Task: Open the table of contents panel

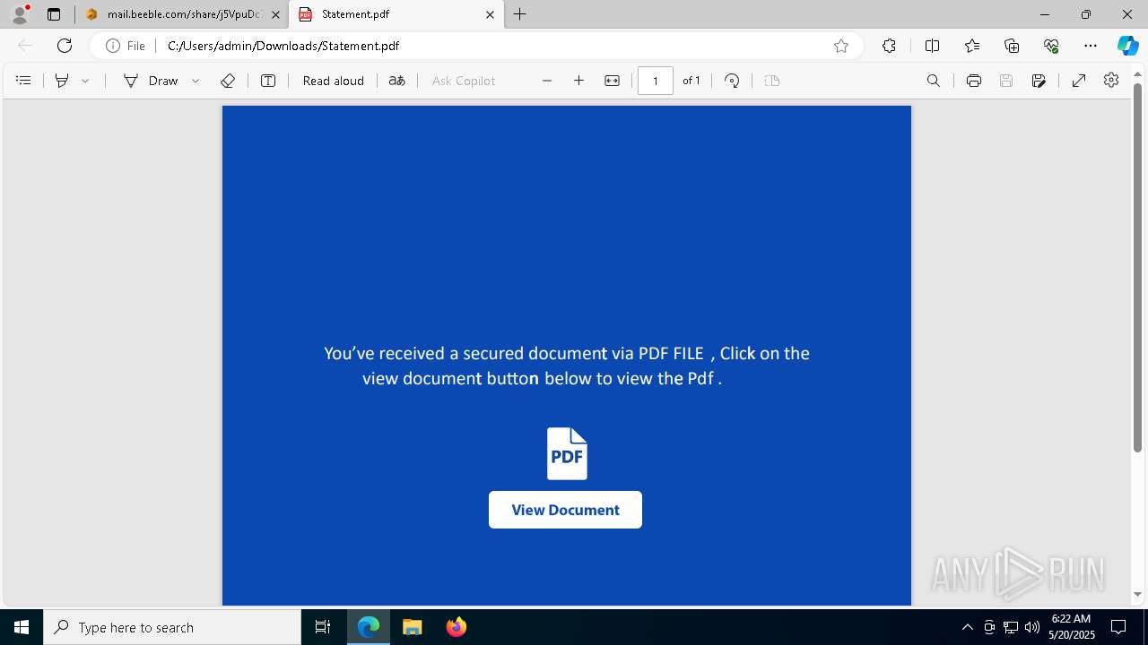Action: click(x=24, y=81)
